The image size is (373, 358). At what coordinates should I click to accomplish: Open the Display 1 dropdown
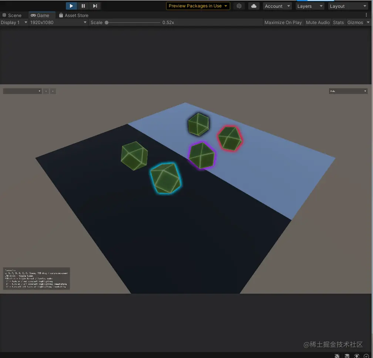[x=14, y=22]
